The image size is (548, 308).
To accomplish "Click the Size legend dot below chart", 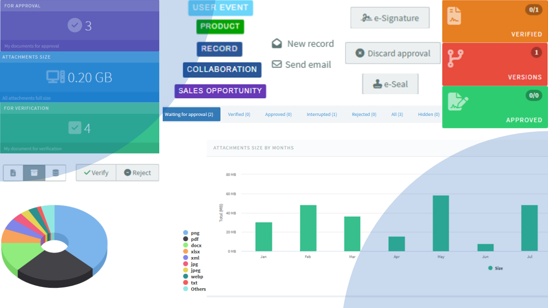I will (x=490, y=268).
